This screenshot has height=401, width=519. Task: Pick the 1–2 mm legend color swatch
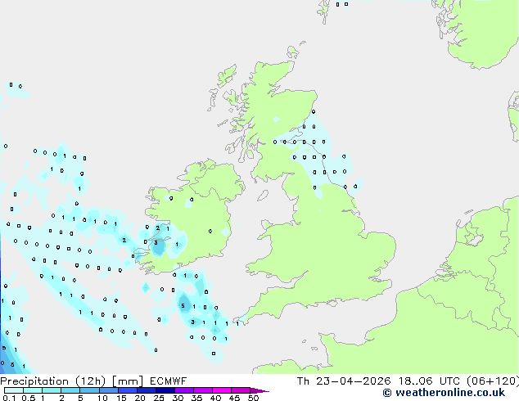(x=52, y=390)
